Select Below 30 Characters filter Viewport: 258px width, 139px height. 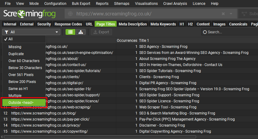(x=24, y=68)
